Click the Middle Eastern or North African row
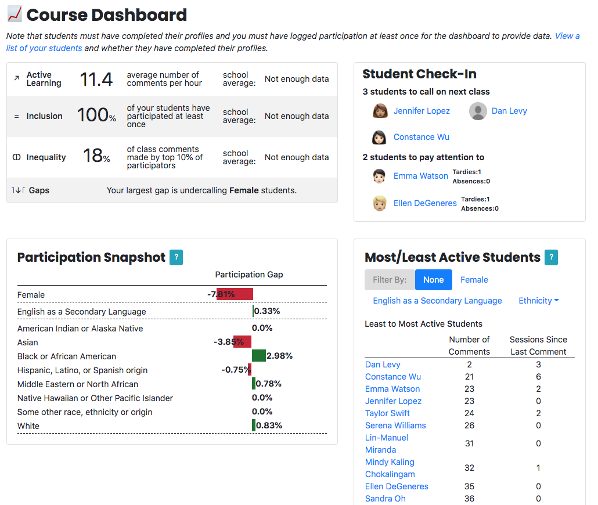The width and height of the screenshot is (598, 505). [x=172, y=384]
